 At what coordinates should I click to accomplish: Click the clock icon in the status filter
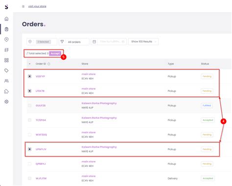[30, 42]
